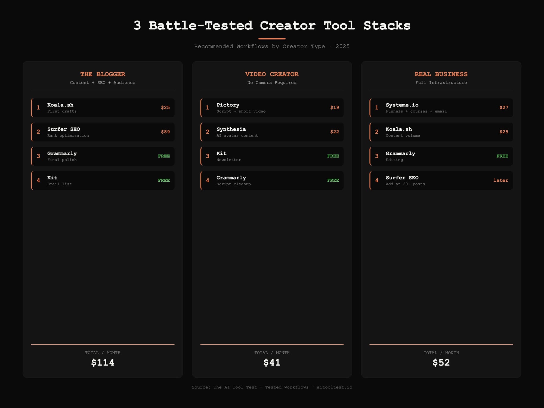
Task: Click the step number 2 beside Synthesia
Action: (208, 132)
